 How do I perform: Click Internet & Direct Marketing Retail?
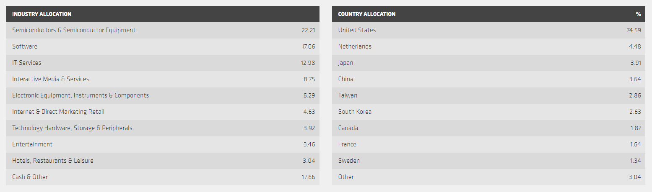click(58, 112)
